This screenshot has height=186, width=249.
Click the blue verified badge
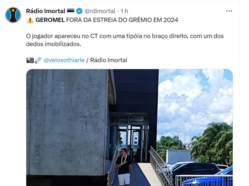click(79, 11)
